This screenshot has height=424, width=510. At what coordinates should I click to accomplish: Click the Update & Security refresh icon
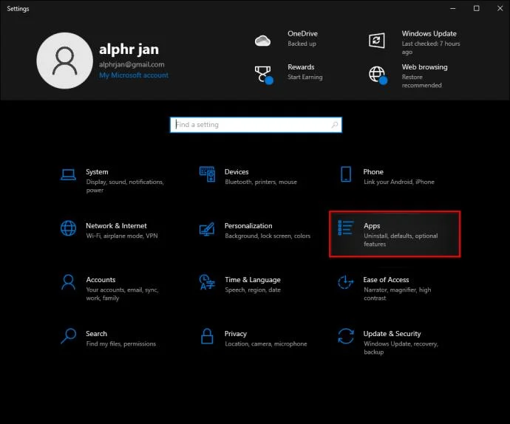pyautogui.click(x=346, y=336)
